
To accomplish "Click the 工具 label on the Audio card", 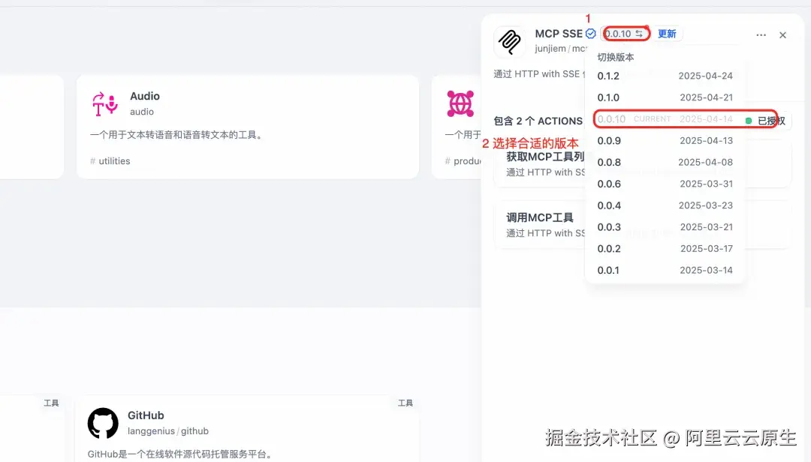I will pos(51,403).
